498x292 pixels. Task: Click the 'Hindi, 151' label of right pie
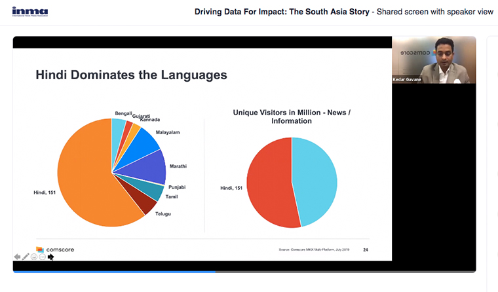pos(231,188)
